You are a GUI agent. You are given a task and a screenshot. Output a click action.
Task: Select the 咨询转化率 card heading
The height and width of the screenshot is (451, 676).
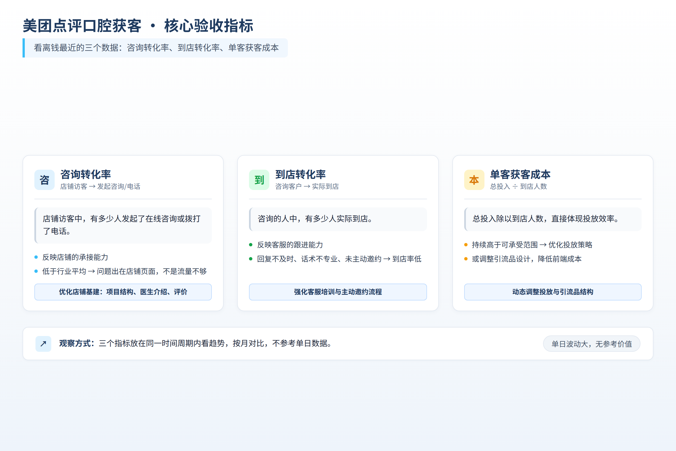[85, 174]
